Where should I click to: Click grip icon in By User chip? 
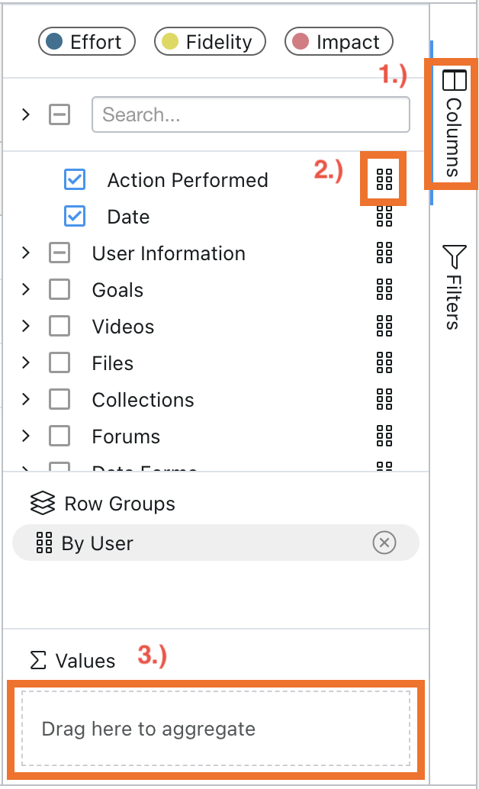click(x=44, y=543)
